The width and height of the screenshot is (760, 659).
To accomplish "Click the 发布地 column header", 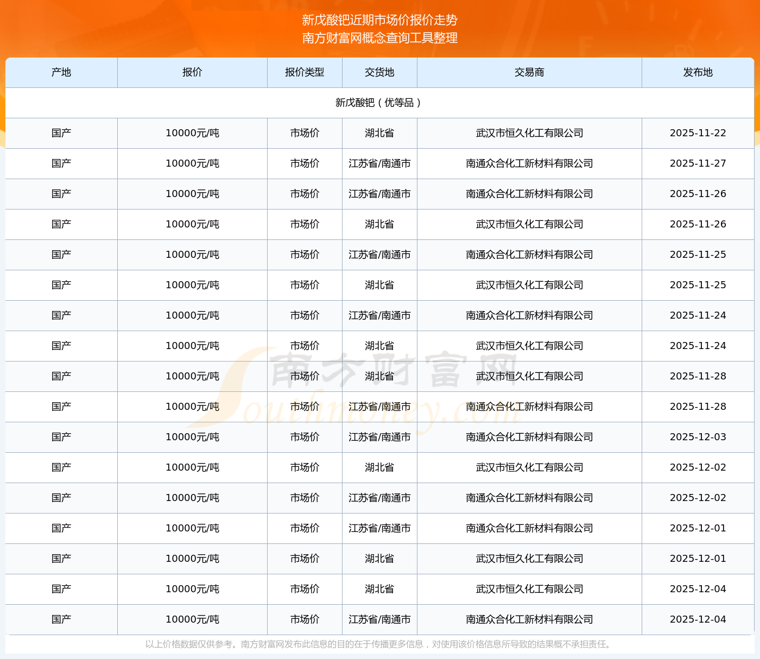I will [698, 72].
